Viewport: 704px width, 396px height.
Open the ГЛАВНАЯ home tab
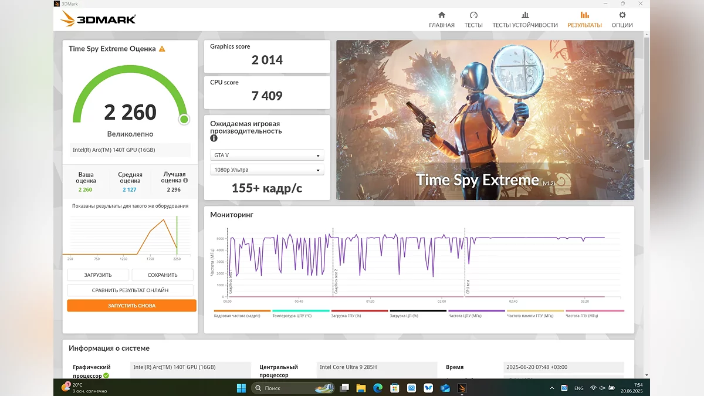(441, 19)
